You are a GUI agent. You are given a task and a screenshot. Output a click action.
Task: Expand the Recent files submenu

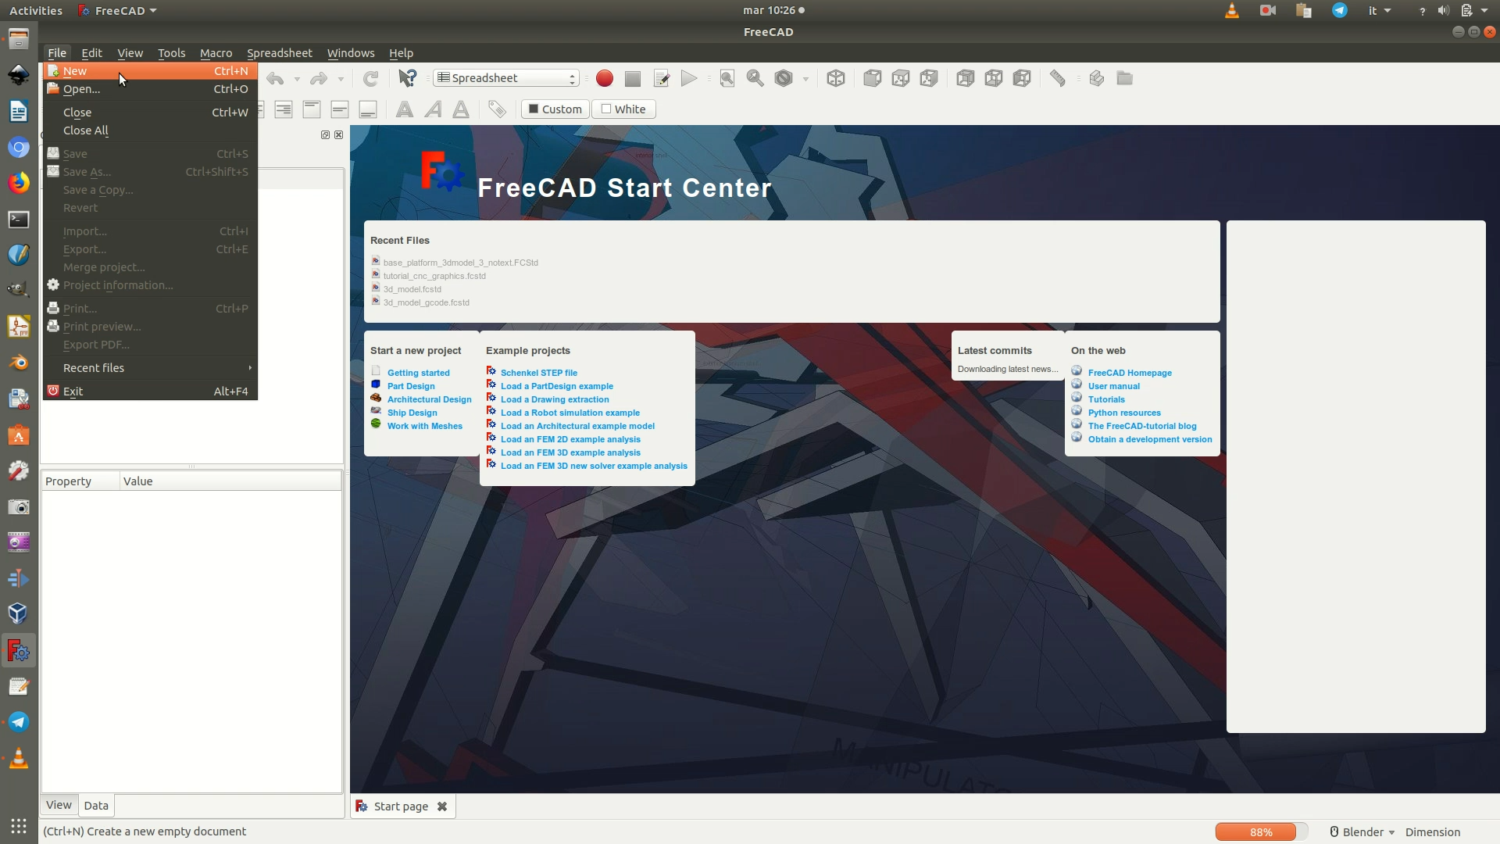(150, 368)
